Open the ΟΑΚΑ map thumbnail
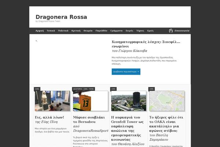220x147 pixels. click(x=167, y=101)
